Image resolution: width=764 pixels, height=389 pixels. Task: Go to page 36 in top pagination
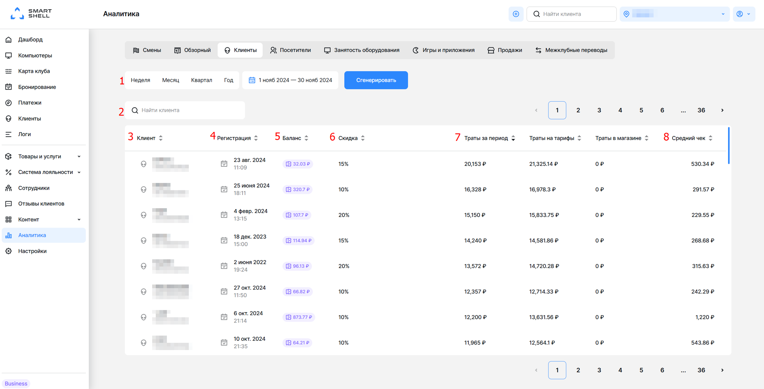click(x=701, y=110)
